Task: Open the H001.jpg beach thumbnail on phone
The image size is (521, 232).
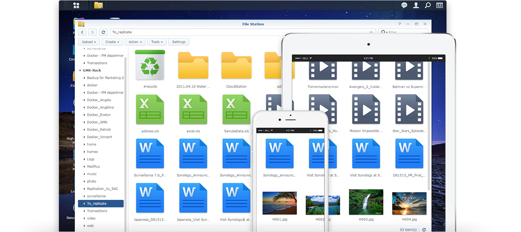Action: [x=280, y=203]
